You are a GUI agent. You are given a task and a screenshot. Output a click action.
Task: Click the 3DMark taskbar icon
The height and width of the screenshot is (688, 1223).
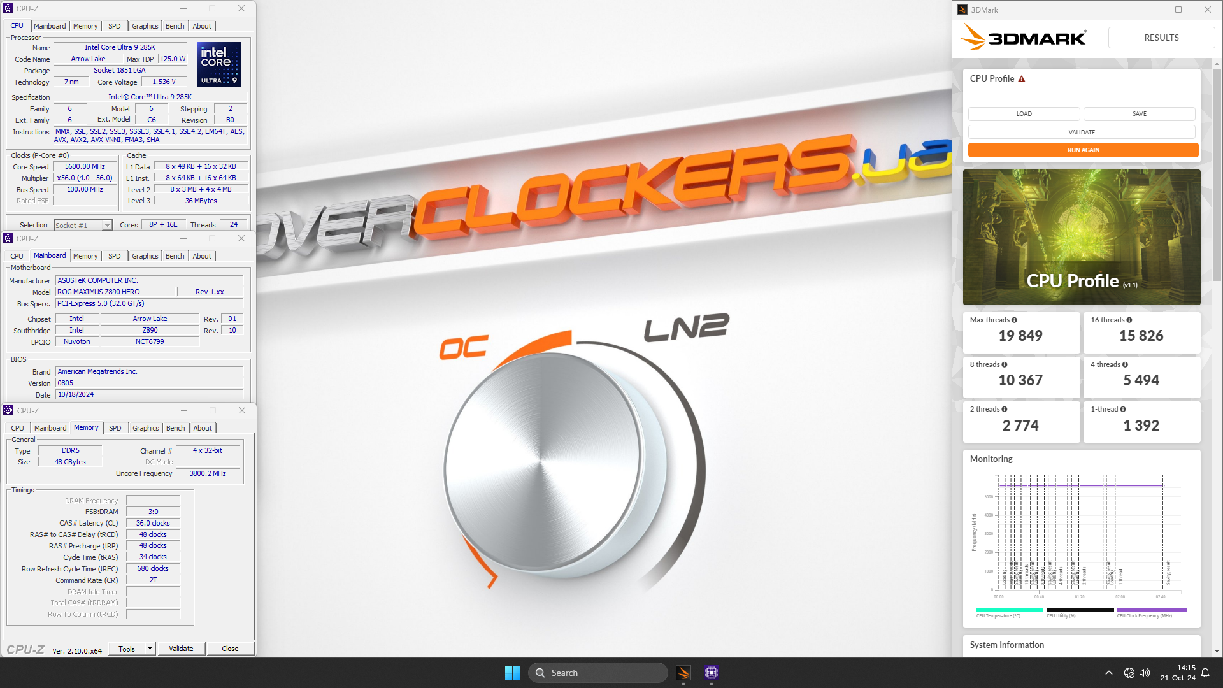pos(683,672)
